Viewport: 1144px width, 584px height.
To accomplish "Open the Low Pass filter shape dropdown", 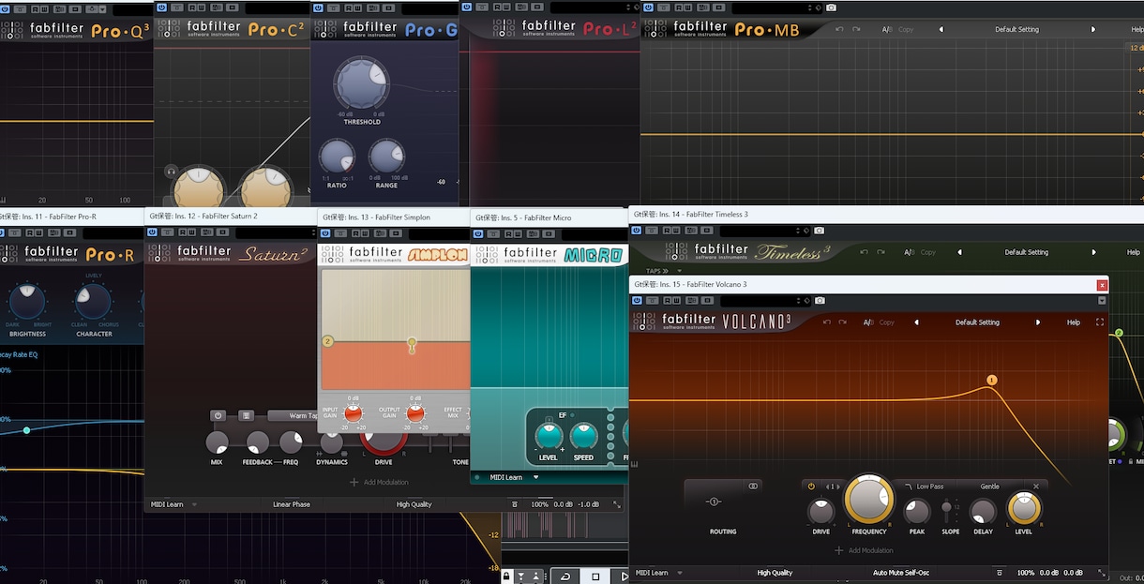I will [924, 487].
